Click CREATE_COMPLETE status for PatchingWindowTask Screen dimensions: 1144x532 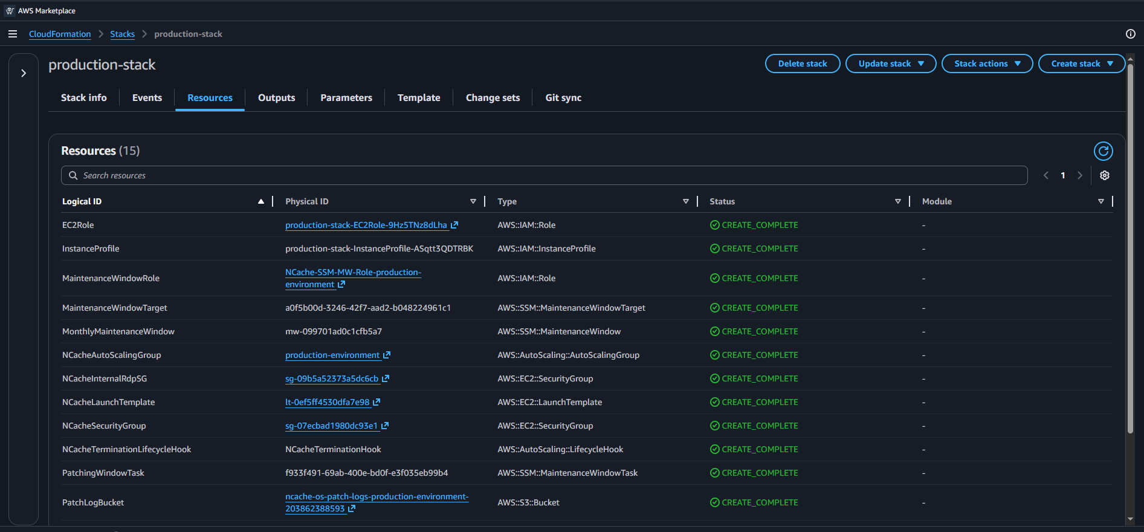(x=754, y=473)
